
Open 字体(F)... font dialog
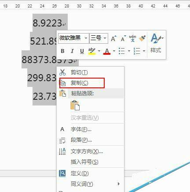(x=90, y=129)
